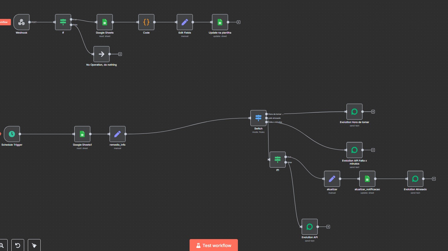Select the No Operation arrow node
Screen dimensions: 448x251
[102, 54]
